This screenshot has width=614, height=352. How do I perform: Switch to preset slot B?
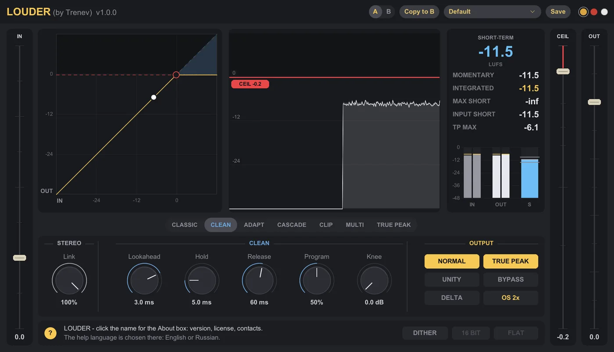389,12
